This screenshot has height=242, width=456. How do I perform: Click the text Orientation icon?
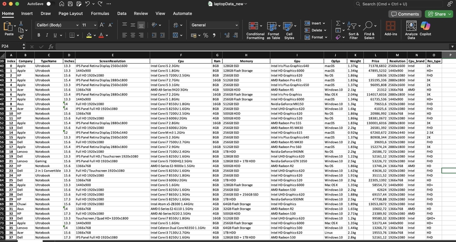tap(154, 25)
